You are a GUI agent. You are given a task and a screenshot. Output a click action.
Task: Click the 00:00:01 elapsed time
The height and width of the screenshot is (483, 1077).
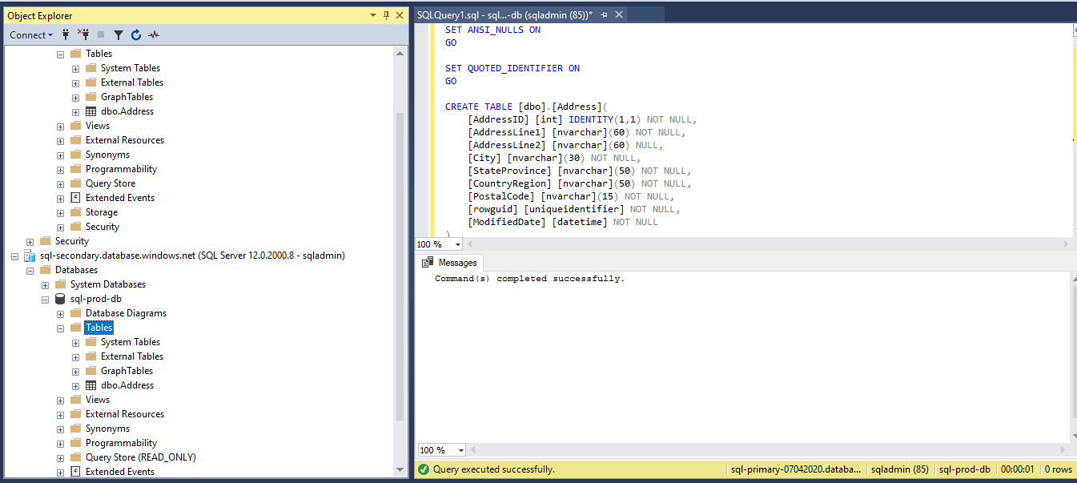click(1018, 469)
